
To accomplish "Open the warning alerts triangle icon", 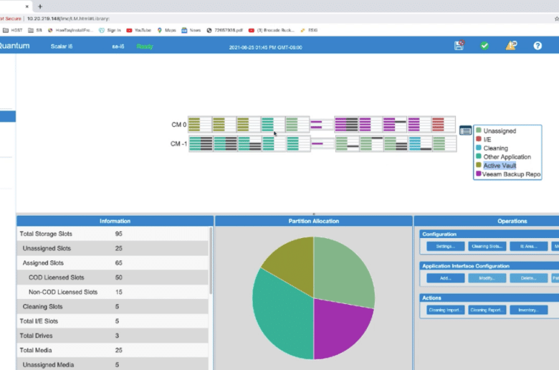I will [x=511, y=45].
